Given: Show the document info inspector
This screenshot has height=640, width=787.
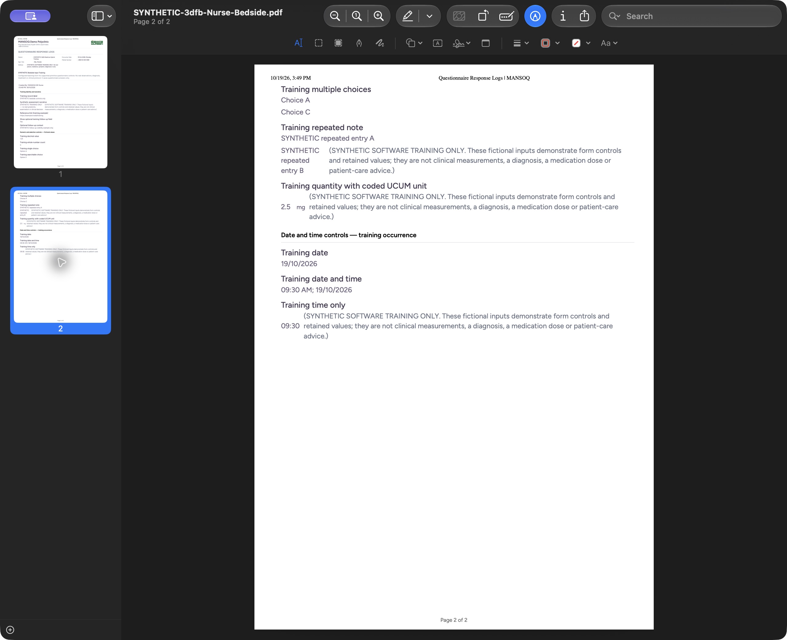Looking at the screenshot, I should (562, 16).
